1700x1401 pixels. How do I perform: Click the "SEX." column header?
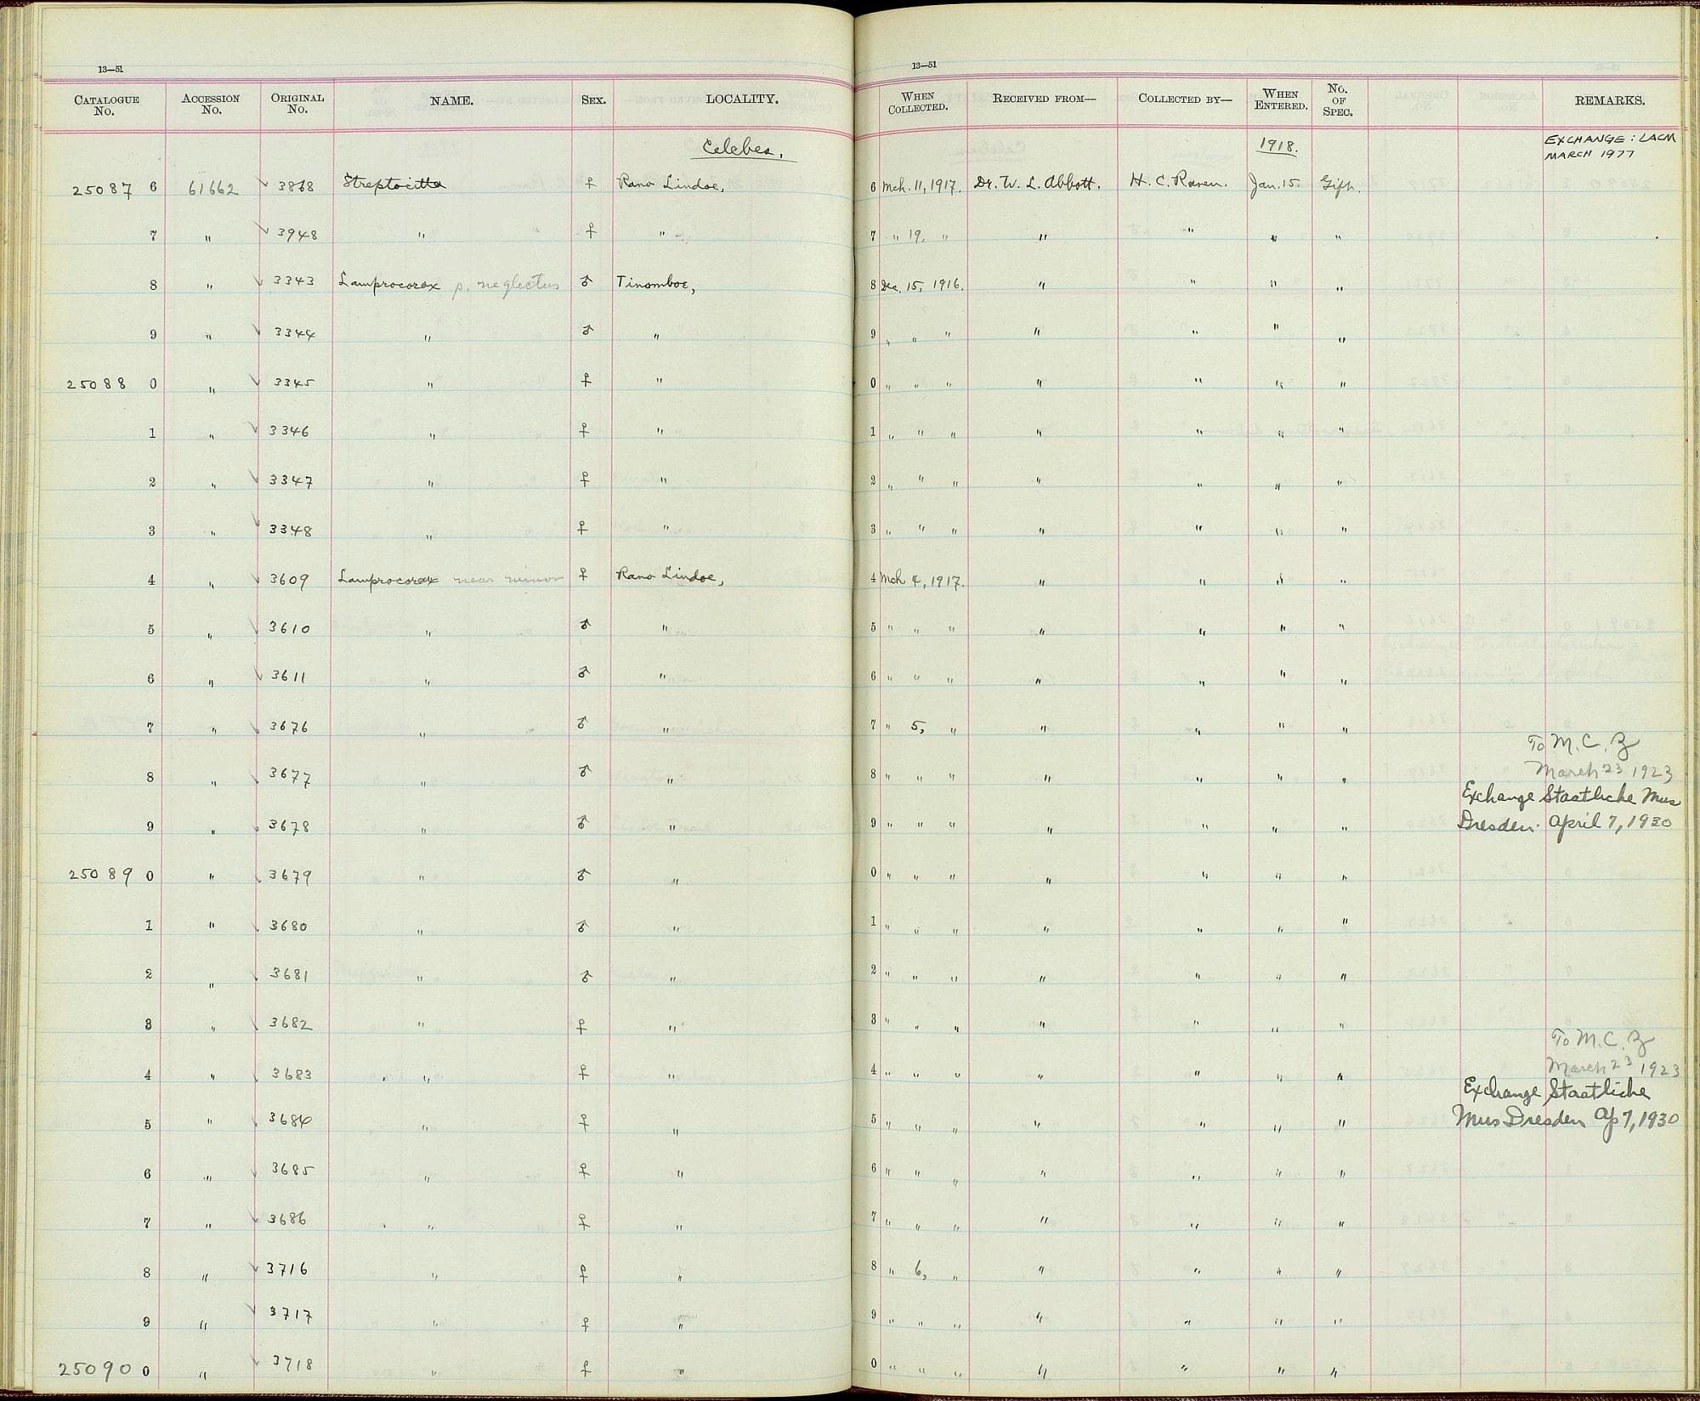point(593,99)
